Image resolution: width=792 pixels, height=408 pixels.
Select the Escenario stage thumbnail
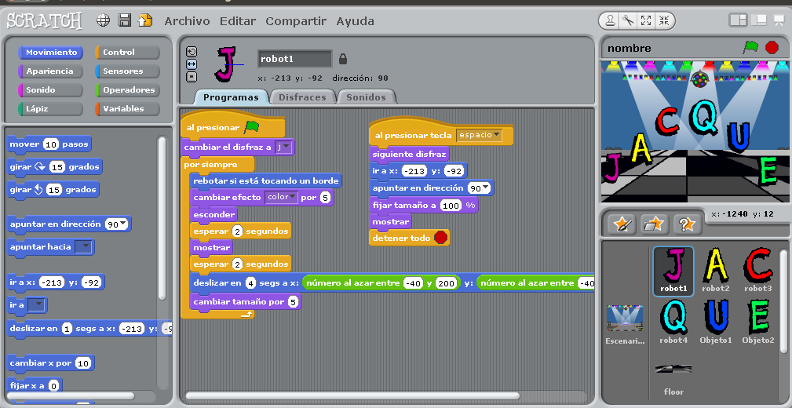625,325
